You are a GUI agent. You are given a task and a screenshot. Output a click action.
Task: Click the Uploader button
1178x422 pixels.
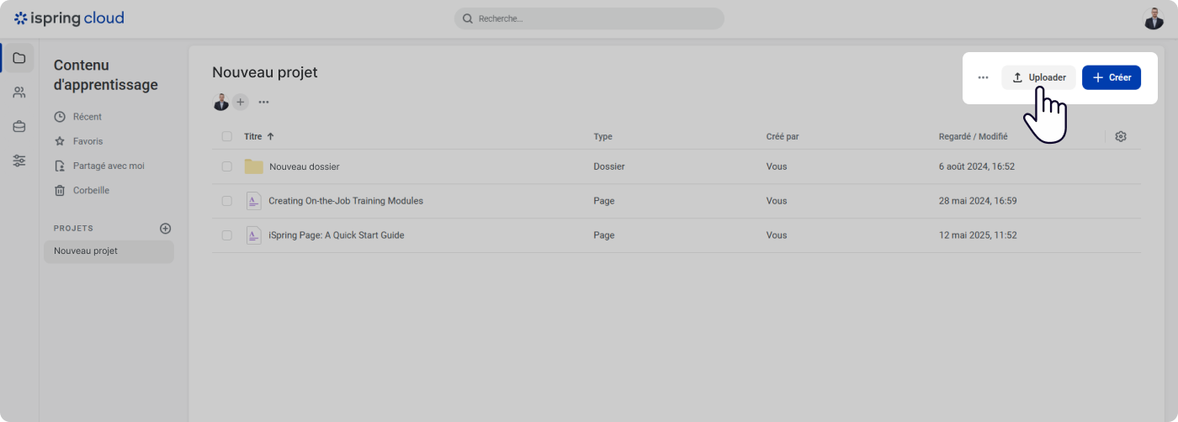1038,77
